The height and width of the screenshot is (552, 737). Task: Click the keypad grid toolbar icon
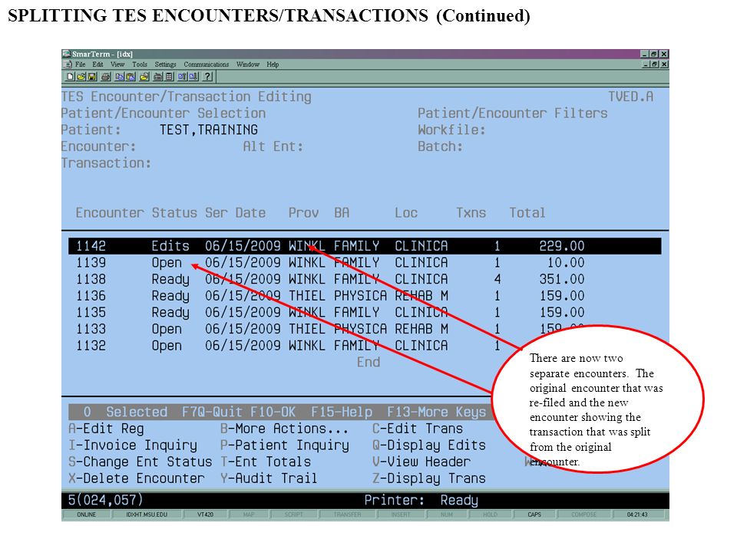pos(169,76)
